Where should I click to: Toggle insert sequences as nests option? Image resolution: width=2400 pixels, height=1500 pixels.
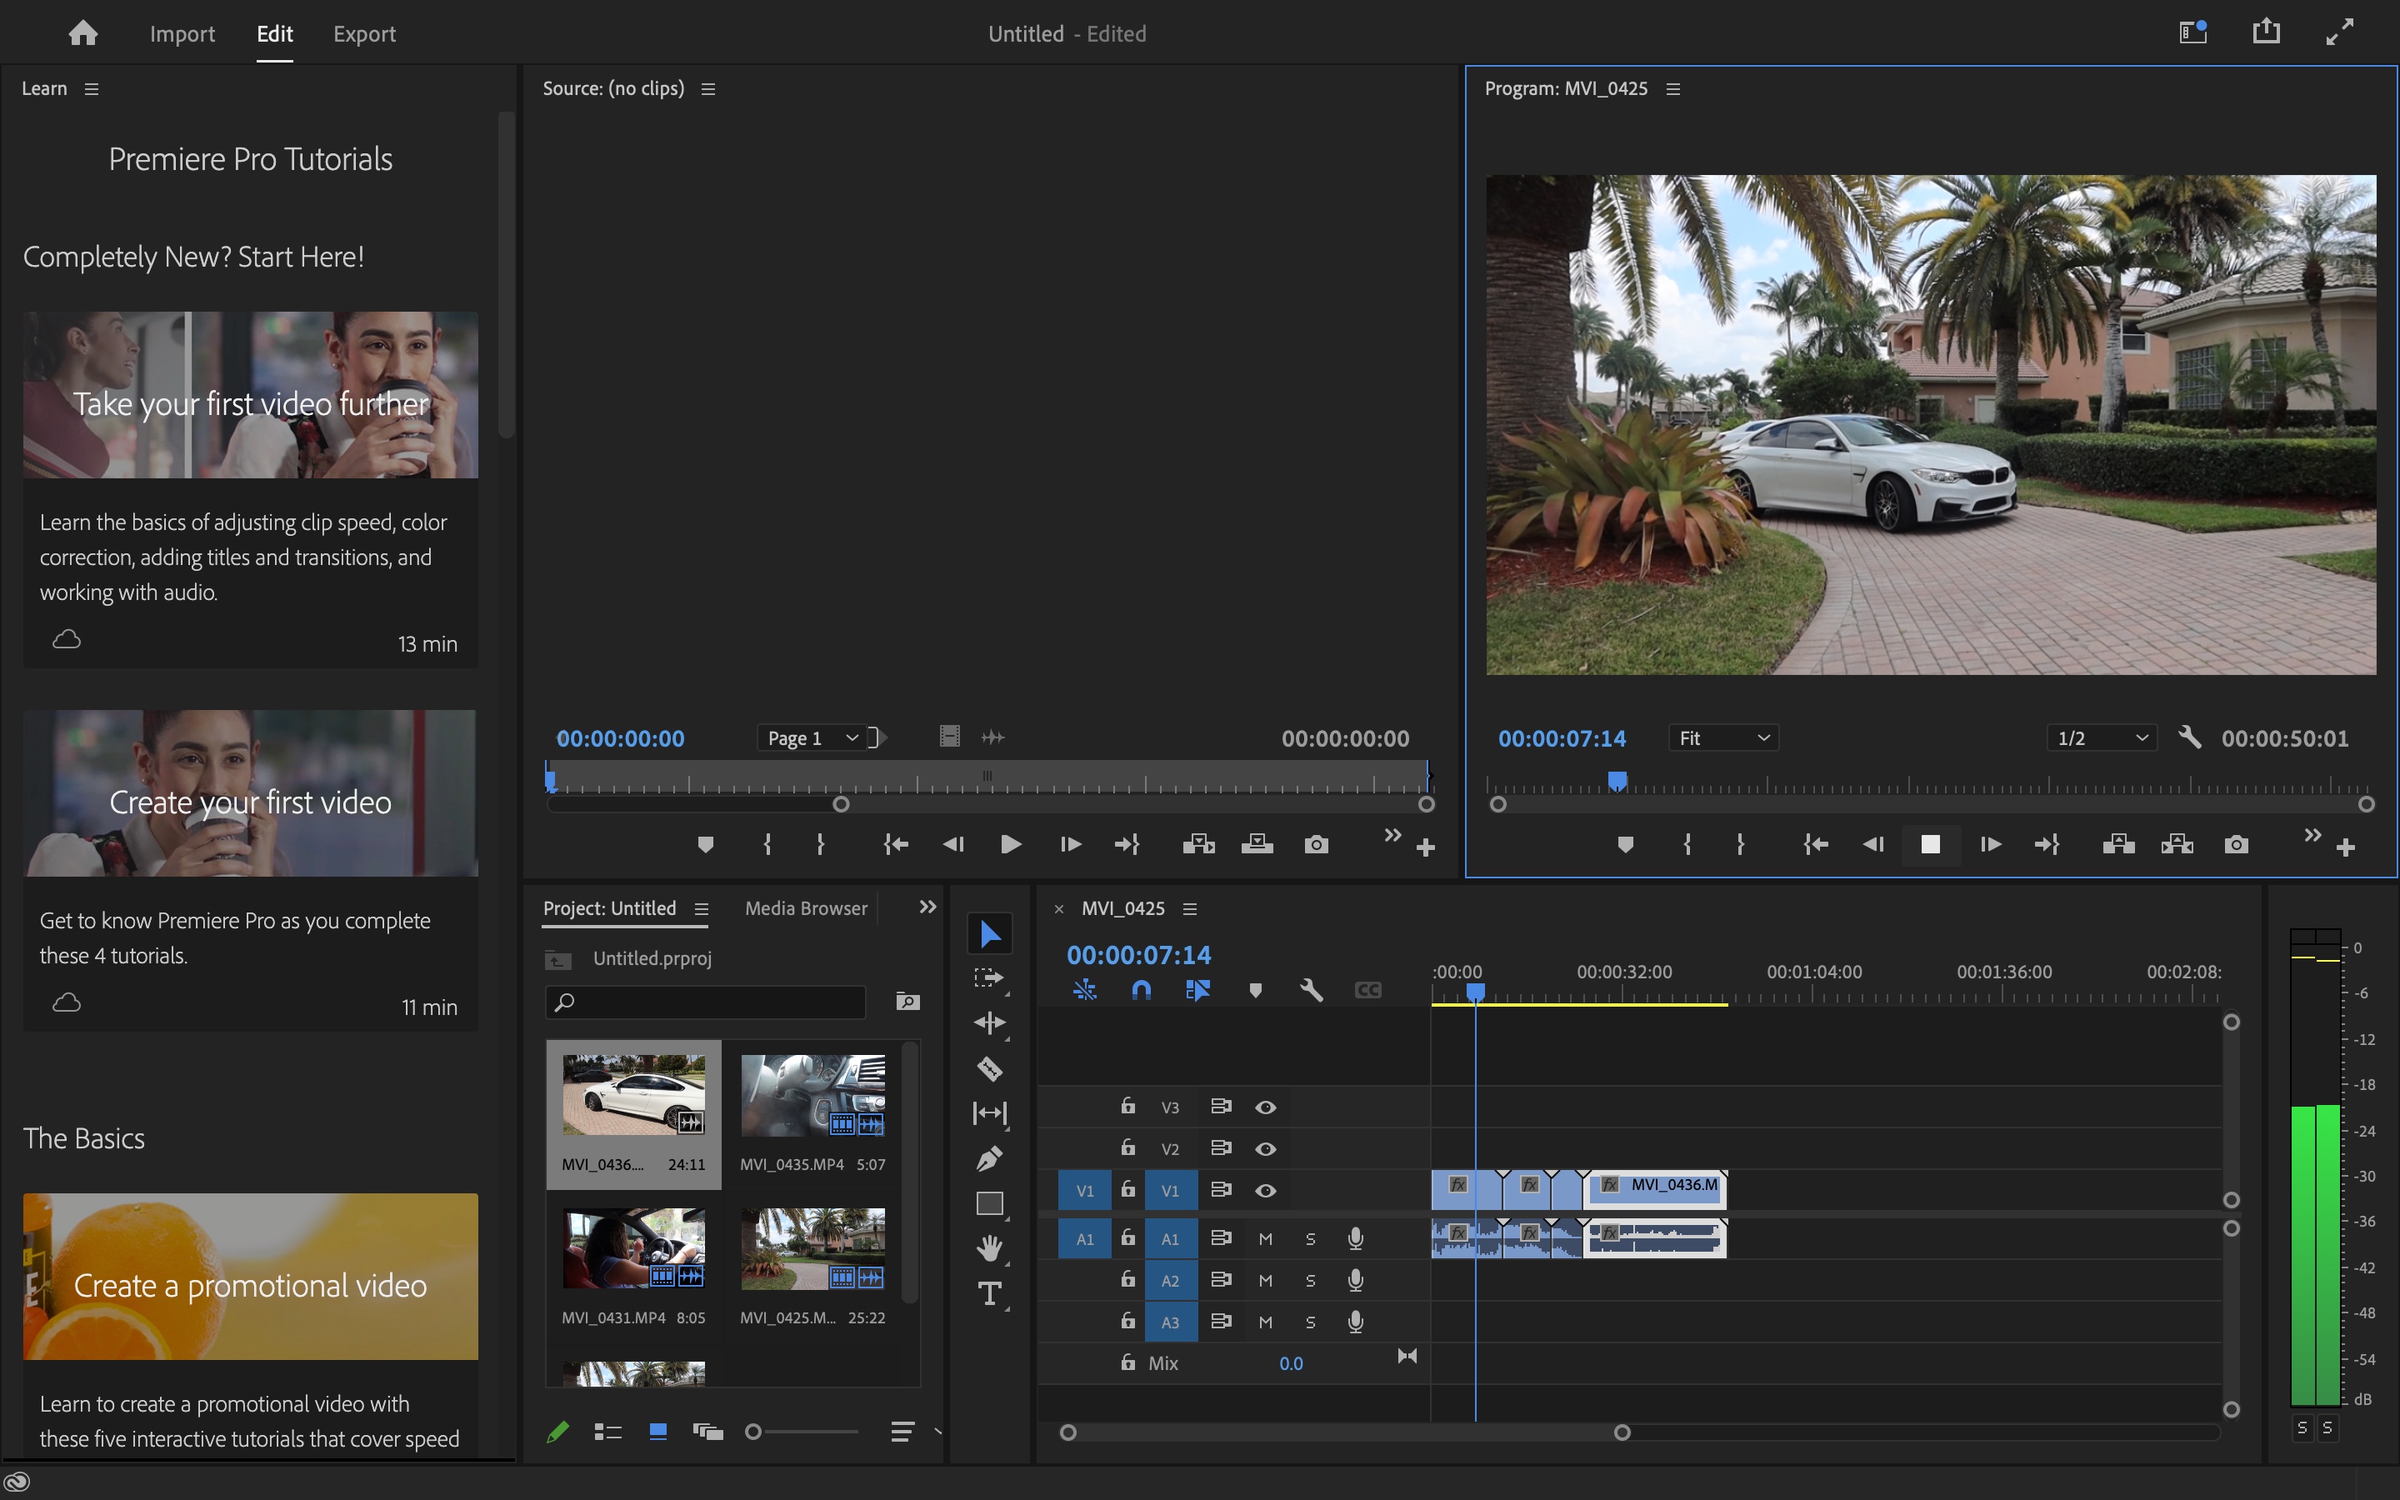tap(1085, 989)
